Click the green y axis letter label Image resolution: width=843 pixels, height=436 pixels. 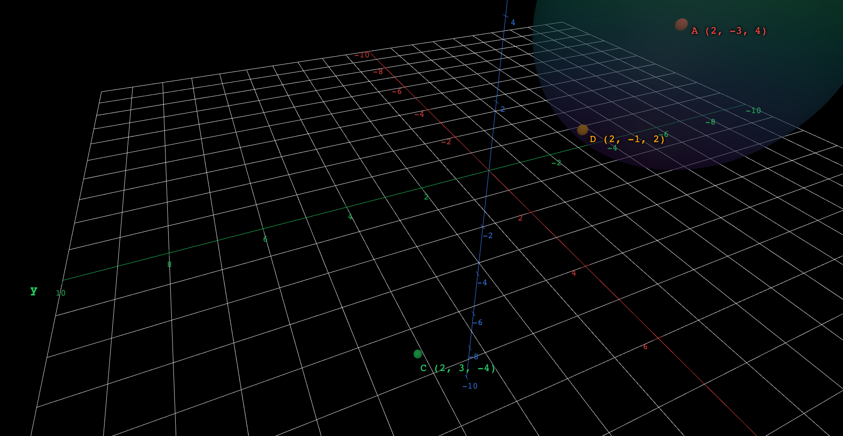[34, 291]
